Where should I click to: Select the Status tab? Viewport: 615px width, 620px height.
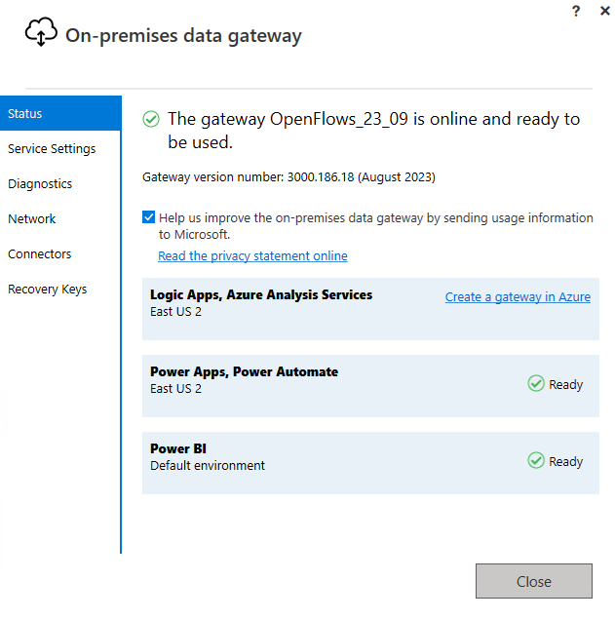(x=60, y=114)
